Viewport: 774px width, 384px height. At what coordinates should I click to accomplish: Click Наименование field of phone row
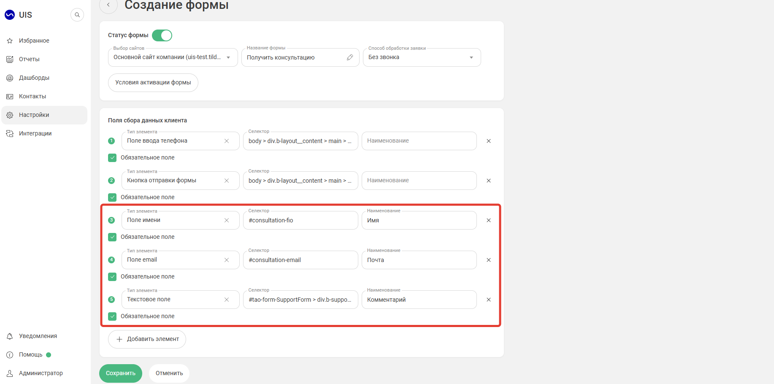click(x=419, y=141)
